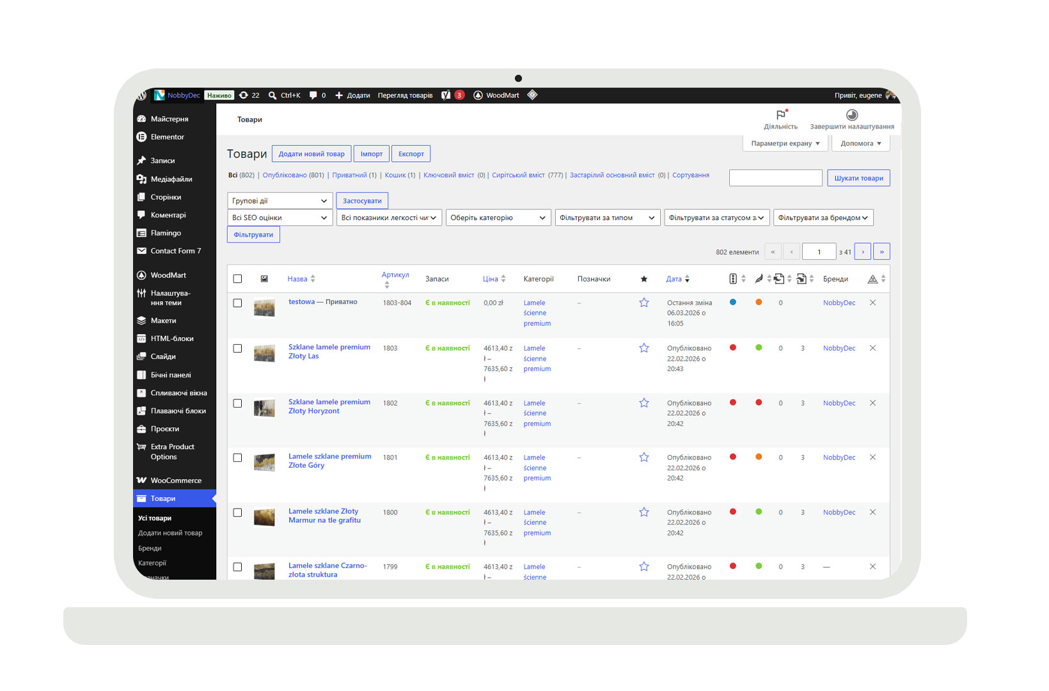Screen dimensions: 1049x691
Task: Click the blue SEO dot in testowa row
Action: [x=733, y=302]
